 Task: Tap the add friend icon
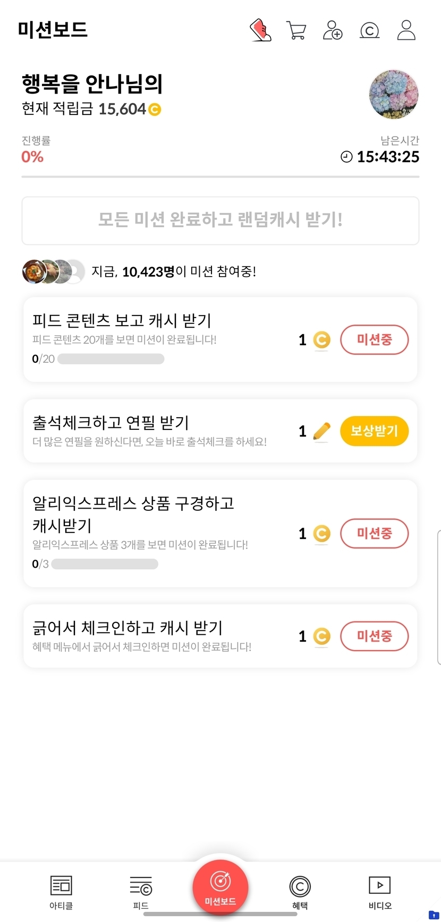(333, 30)
